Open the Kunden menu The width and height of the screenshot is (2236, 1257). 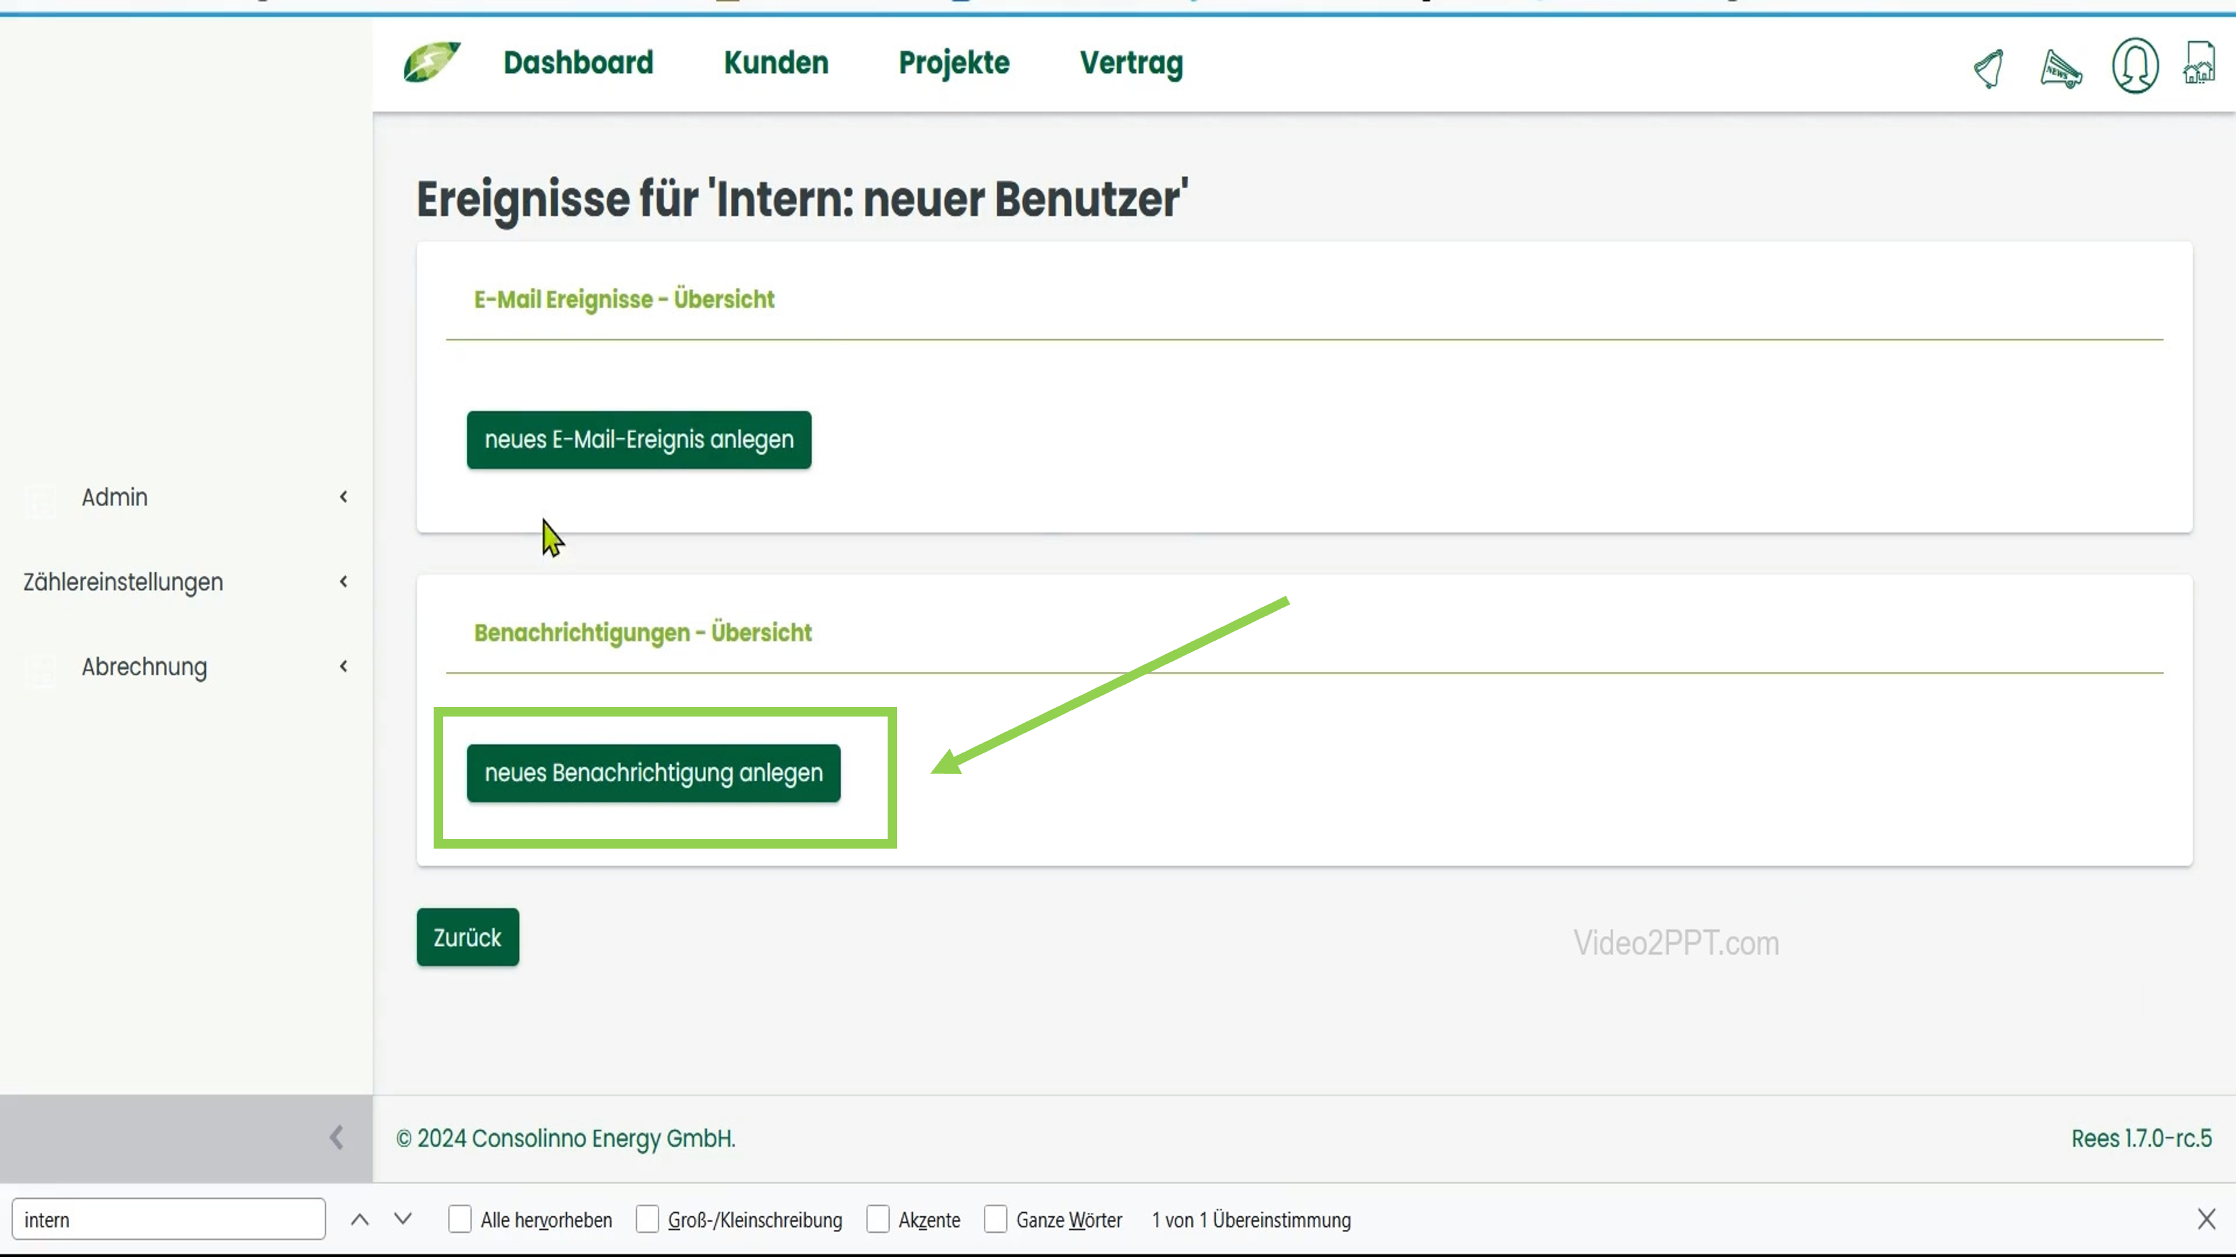coord(775,62)
